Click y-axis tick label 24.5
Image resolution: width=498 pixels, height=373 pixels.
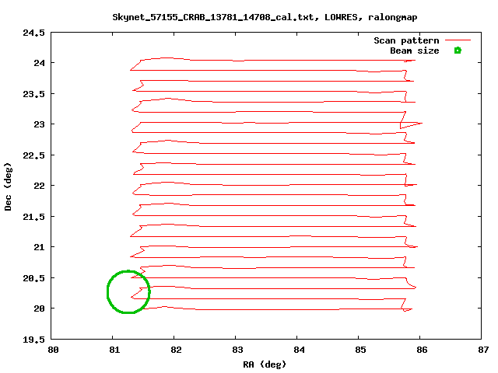(33, 33)
